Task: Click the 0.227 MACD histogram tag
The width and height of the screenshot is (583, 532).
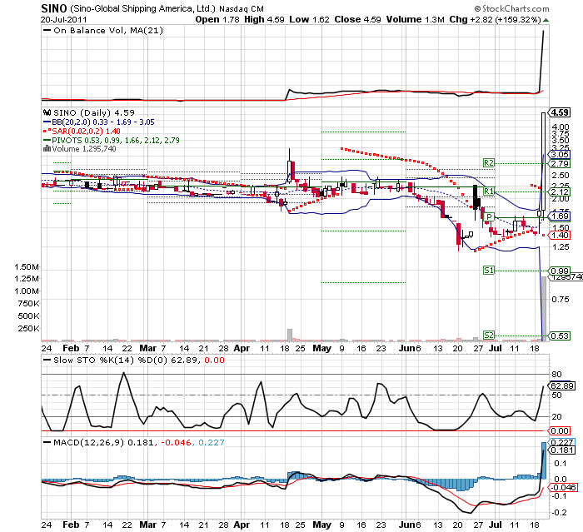Action: click(562, 442)
